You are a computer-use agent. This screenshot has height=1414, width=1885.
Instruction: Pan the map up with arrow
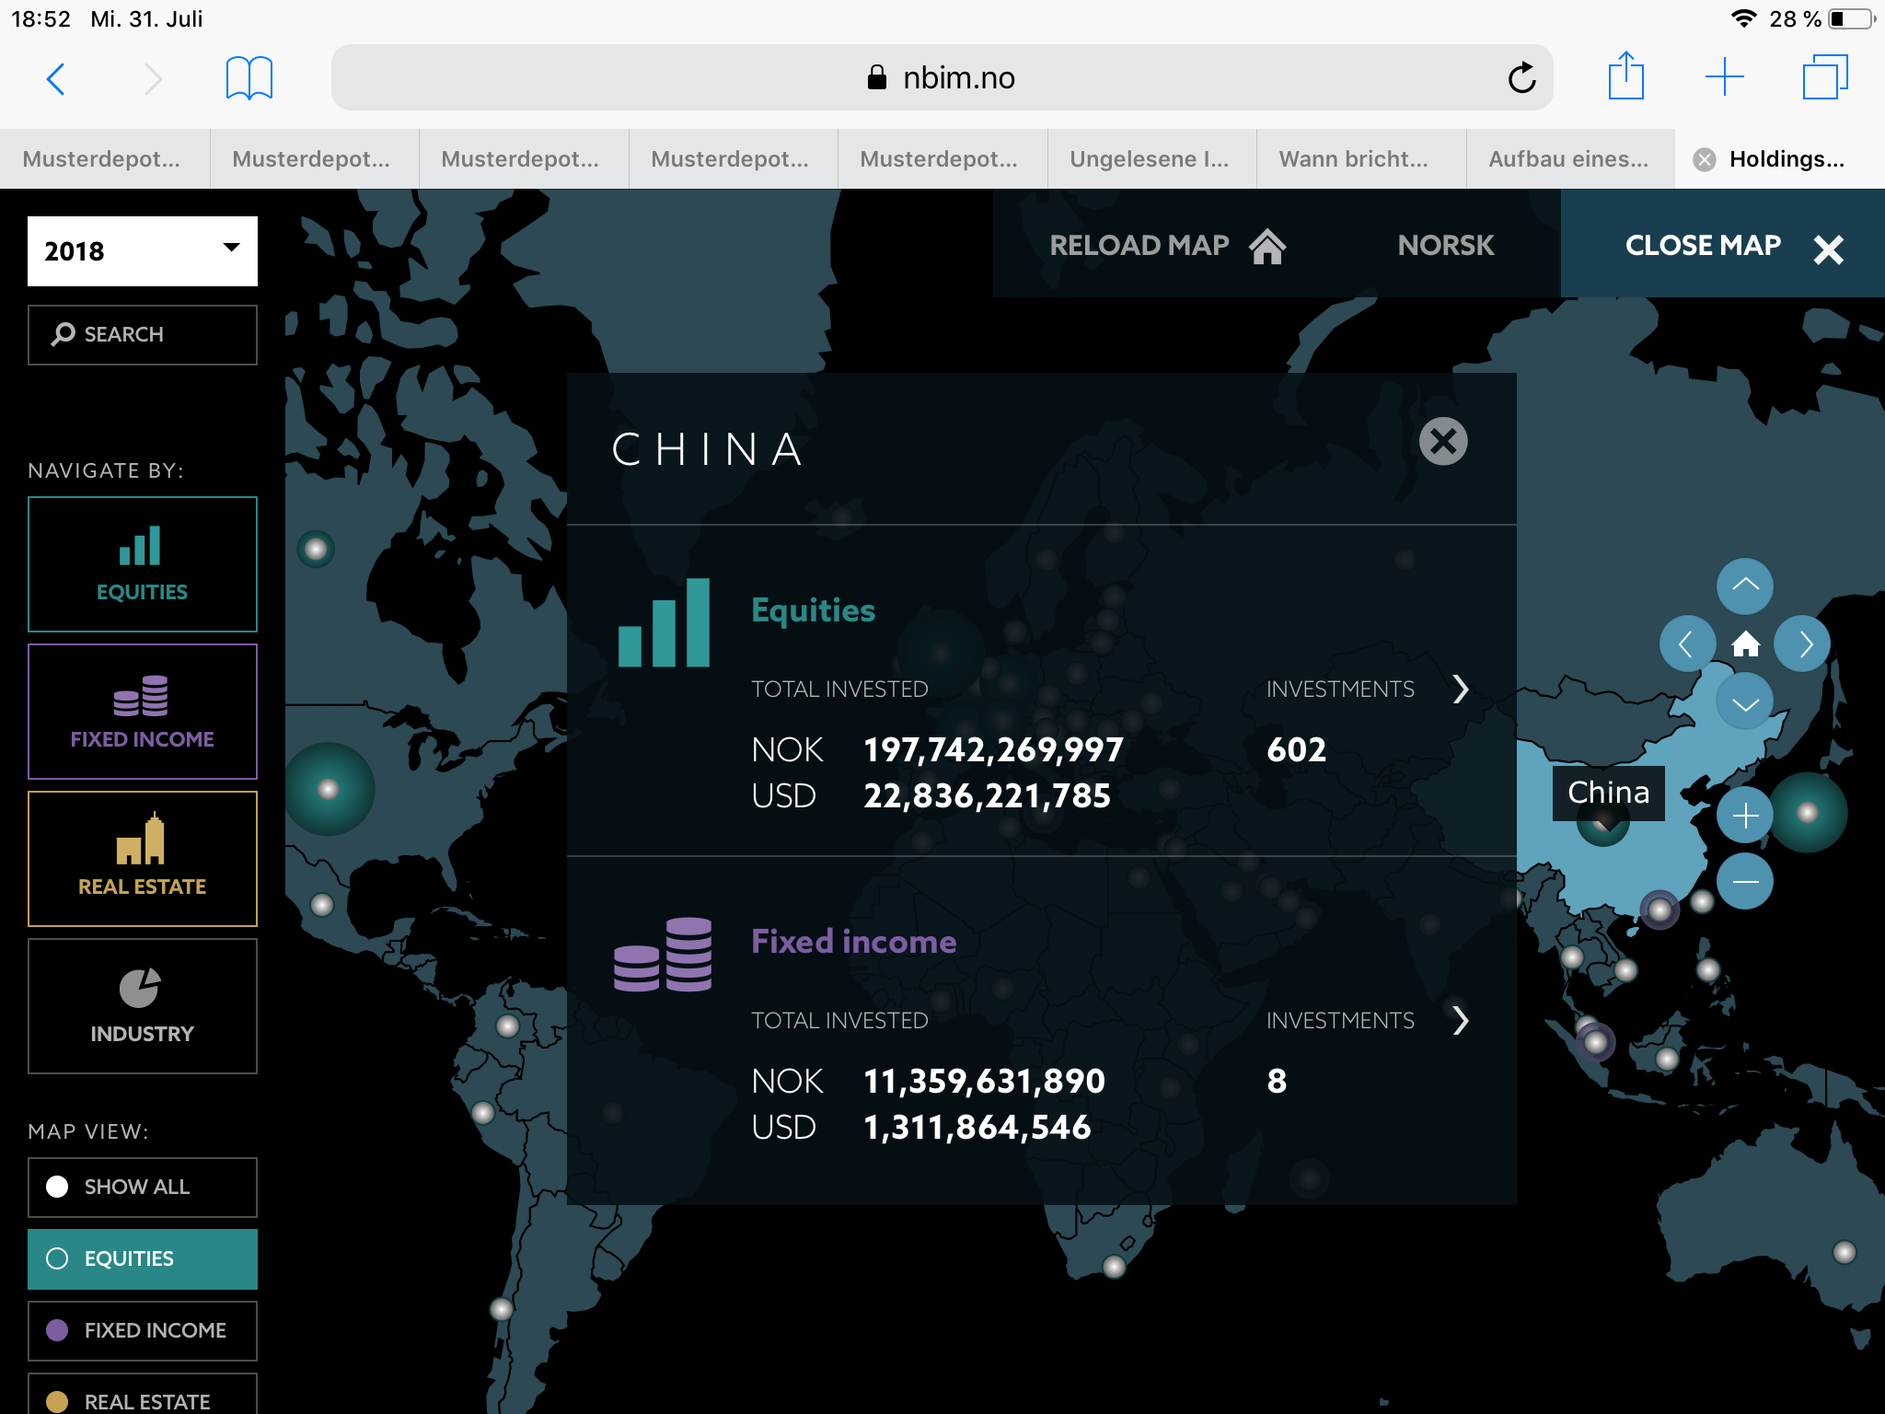click(1745, 585)
